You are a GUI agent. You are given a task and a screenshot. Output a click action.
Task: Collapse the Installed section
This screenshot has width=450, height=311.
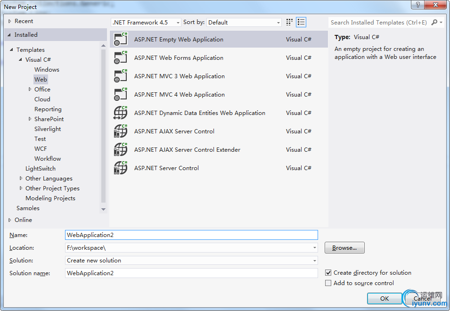[x=9, y=35]
